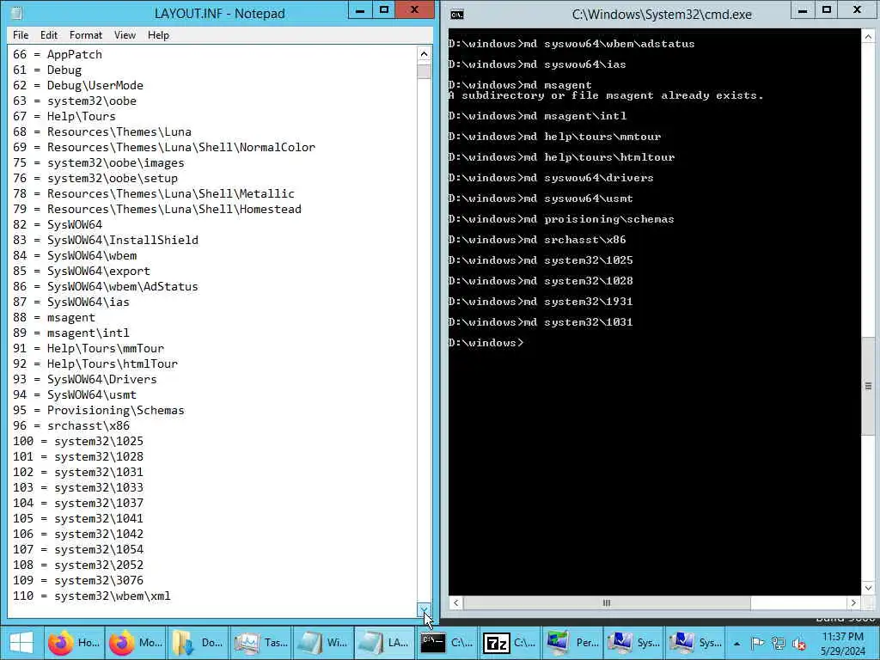The image size is (880, 660).
Task: Switch to Firefox 'Mo...' taskbar window
Action: [135, 643]
